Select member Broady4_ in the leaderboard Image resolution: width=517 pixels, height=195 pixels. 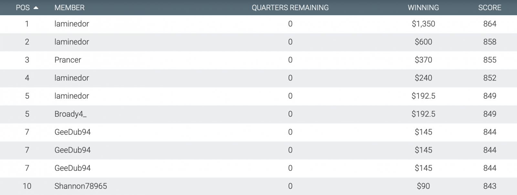(70, 114)
